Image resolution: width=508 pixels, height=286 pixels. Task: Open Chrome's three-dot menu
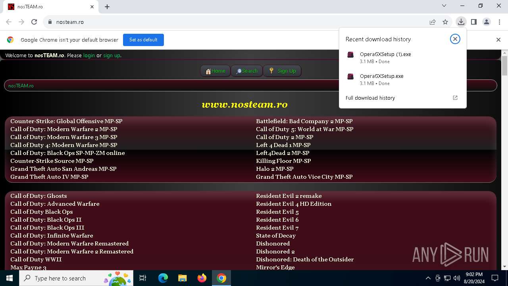click(499, 22)
